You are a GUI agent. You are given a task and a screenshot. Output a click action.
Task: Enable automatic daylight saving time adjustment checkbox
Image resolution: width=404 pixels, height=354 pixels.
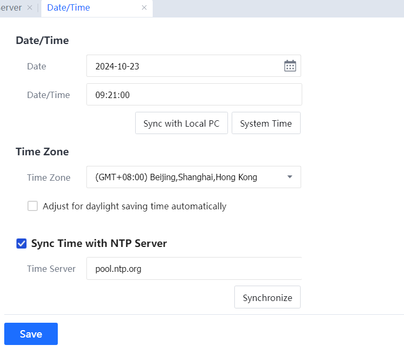tap(33, 206)
